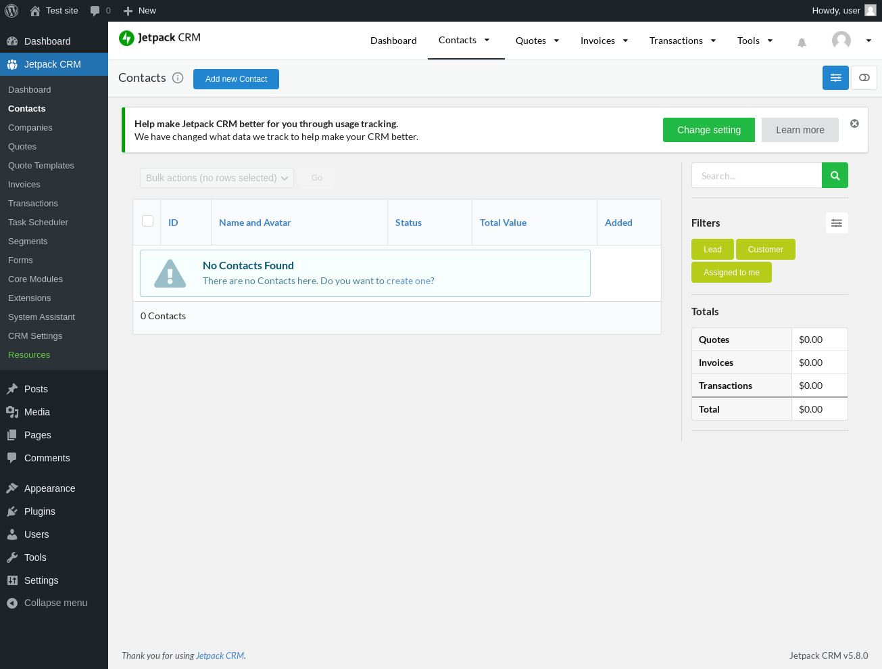
Task: Open Extensions in the sidebar
Action: click(x=30, y=298)
